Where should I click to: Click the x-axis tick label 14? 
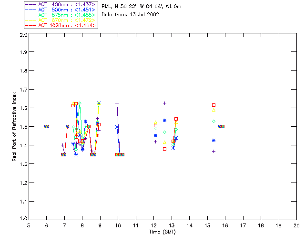pyautogui.click(x=190, y=226)
